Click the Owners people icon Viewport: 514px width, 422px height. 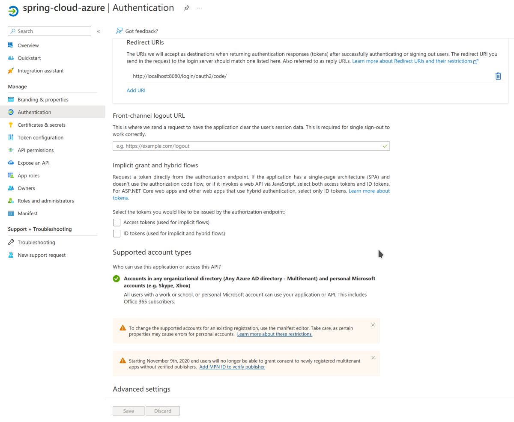pos(11,188)
